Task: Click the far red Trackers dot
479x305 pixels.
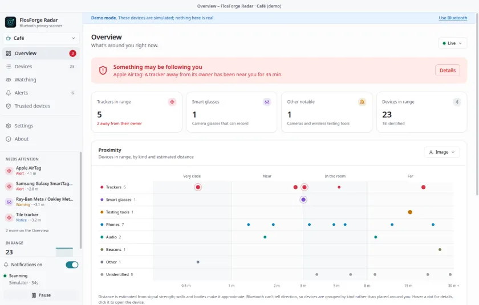Action: coord(423,187)
